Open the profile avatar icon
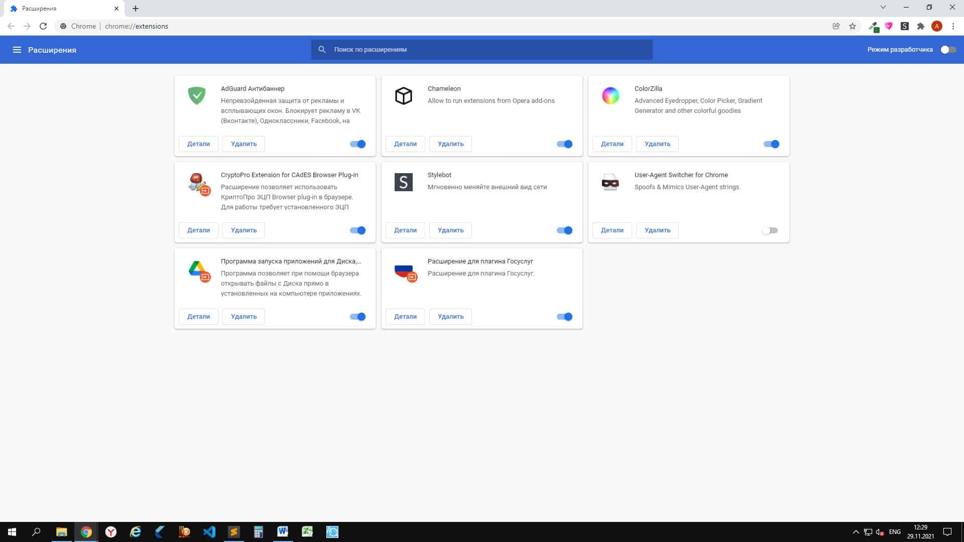The height and width of the screenshot is (542, 964). coord(936,26)
